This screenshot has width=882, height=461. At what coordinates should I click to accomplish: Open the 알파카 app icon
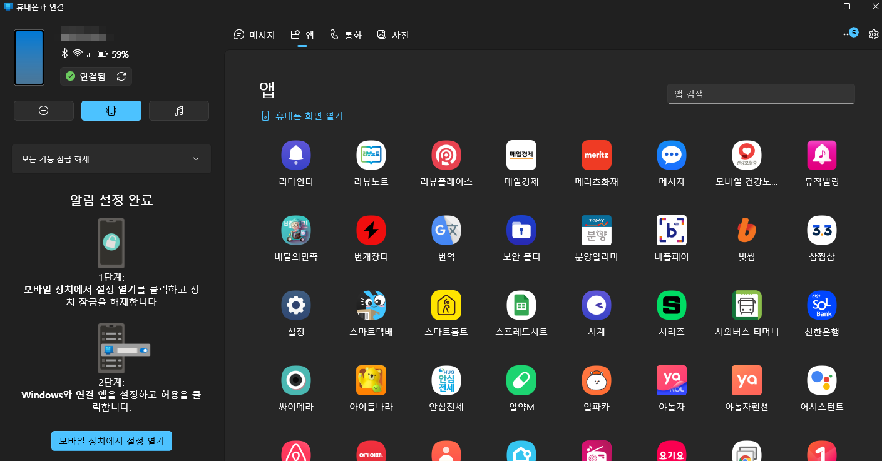597,380
